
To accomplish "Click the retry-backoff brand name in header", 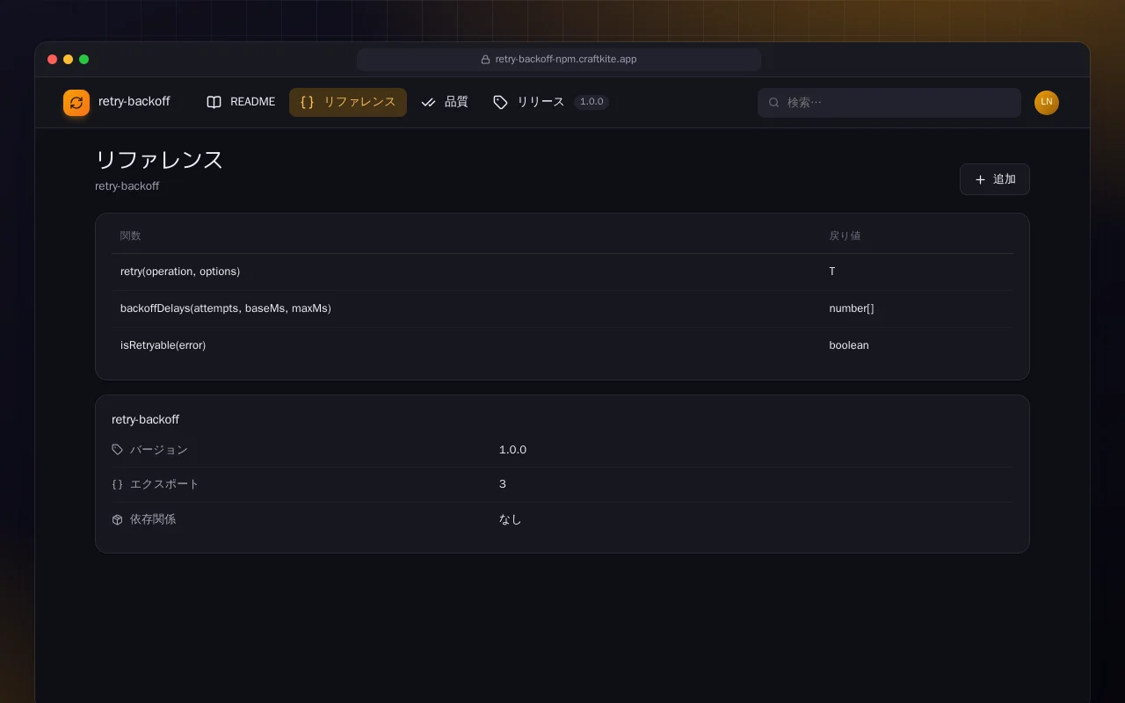I will [x=134, y=102].
